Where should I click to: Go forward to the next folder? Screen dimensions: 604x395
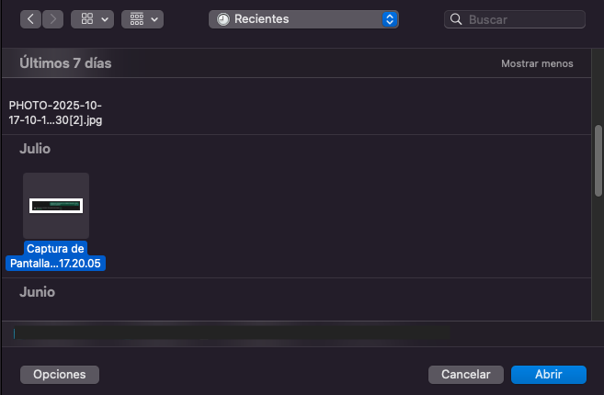point(53,18)
